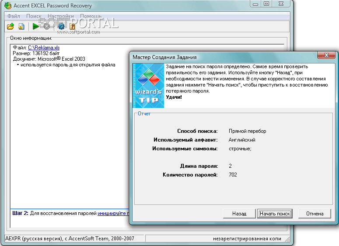Screen dimensions: 339x246
Task: Click the wizard's TIP logo image
Action: pyautogui.click(x=148, y=86)
